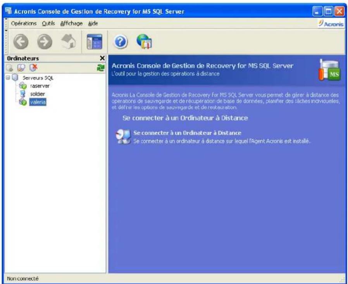Close the Ordinateurs side pane
The height and width of the screenshot is (284, 348).
(x=102, y=58)
